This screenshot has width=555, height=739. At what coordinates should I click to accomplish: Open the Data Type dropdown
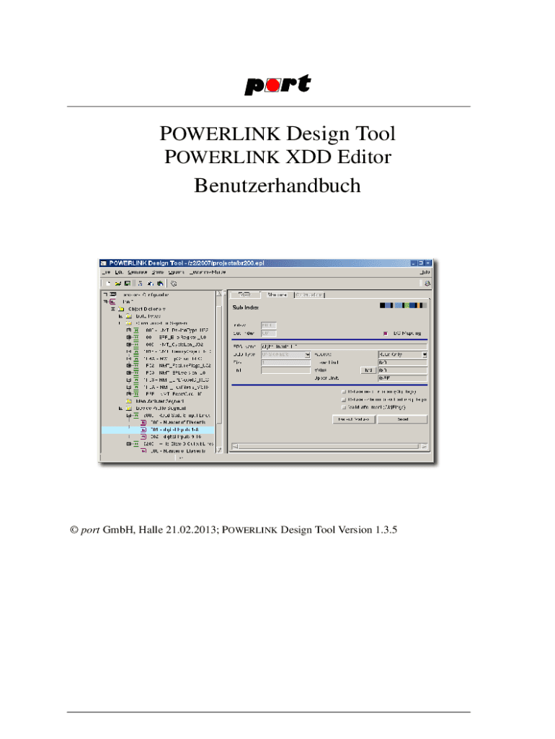[308, 355]
